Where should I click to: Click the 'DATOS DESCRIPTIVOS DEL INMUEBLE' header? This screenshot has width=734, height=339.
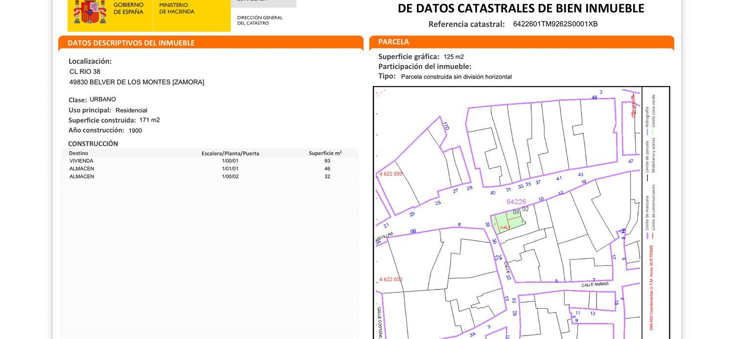[131, 43]
